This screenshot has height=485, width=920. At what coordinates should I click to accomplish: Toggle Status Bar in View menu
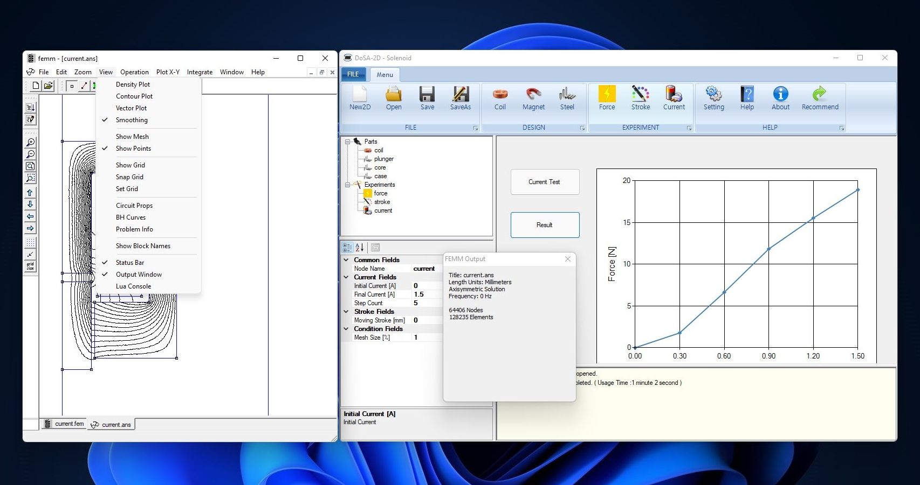[148, 263]
